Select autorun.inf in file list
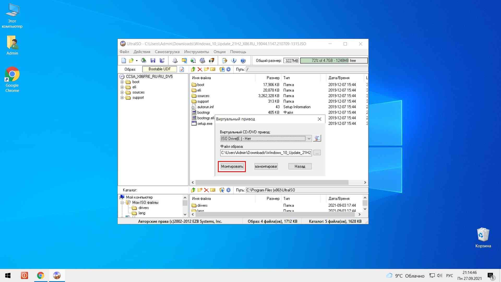 tap(205, 107)
